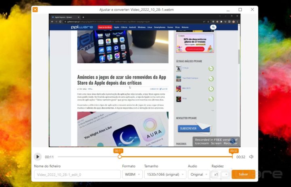This screenshot has width=291, height=187.
Task: Click the orange Icecream app logo icon
Action: tap(35, 10)
